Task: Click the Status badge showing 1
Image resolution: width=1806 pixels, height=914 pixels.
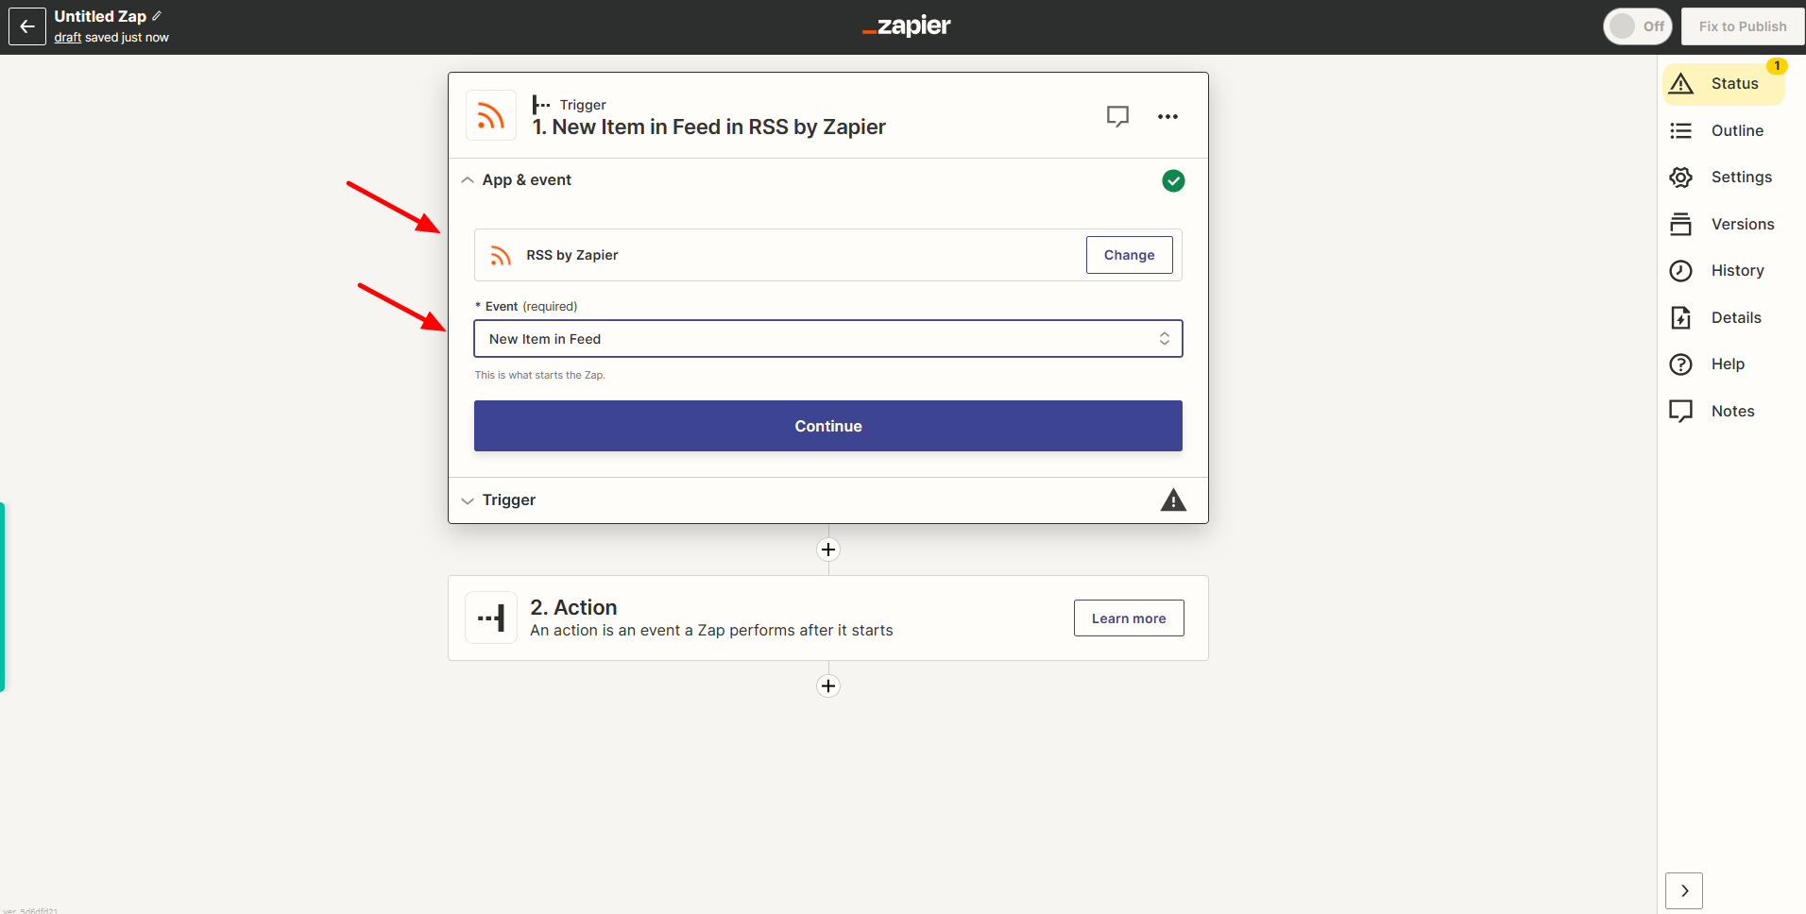Action: (1777, 66)
